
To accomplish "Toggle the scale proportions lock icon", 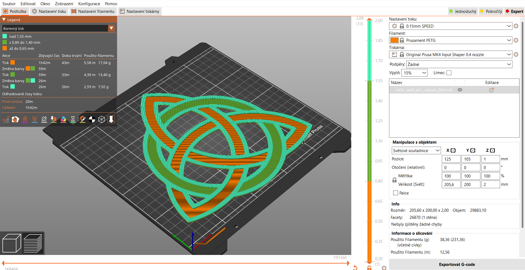I will [395, 180].
